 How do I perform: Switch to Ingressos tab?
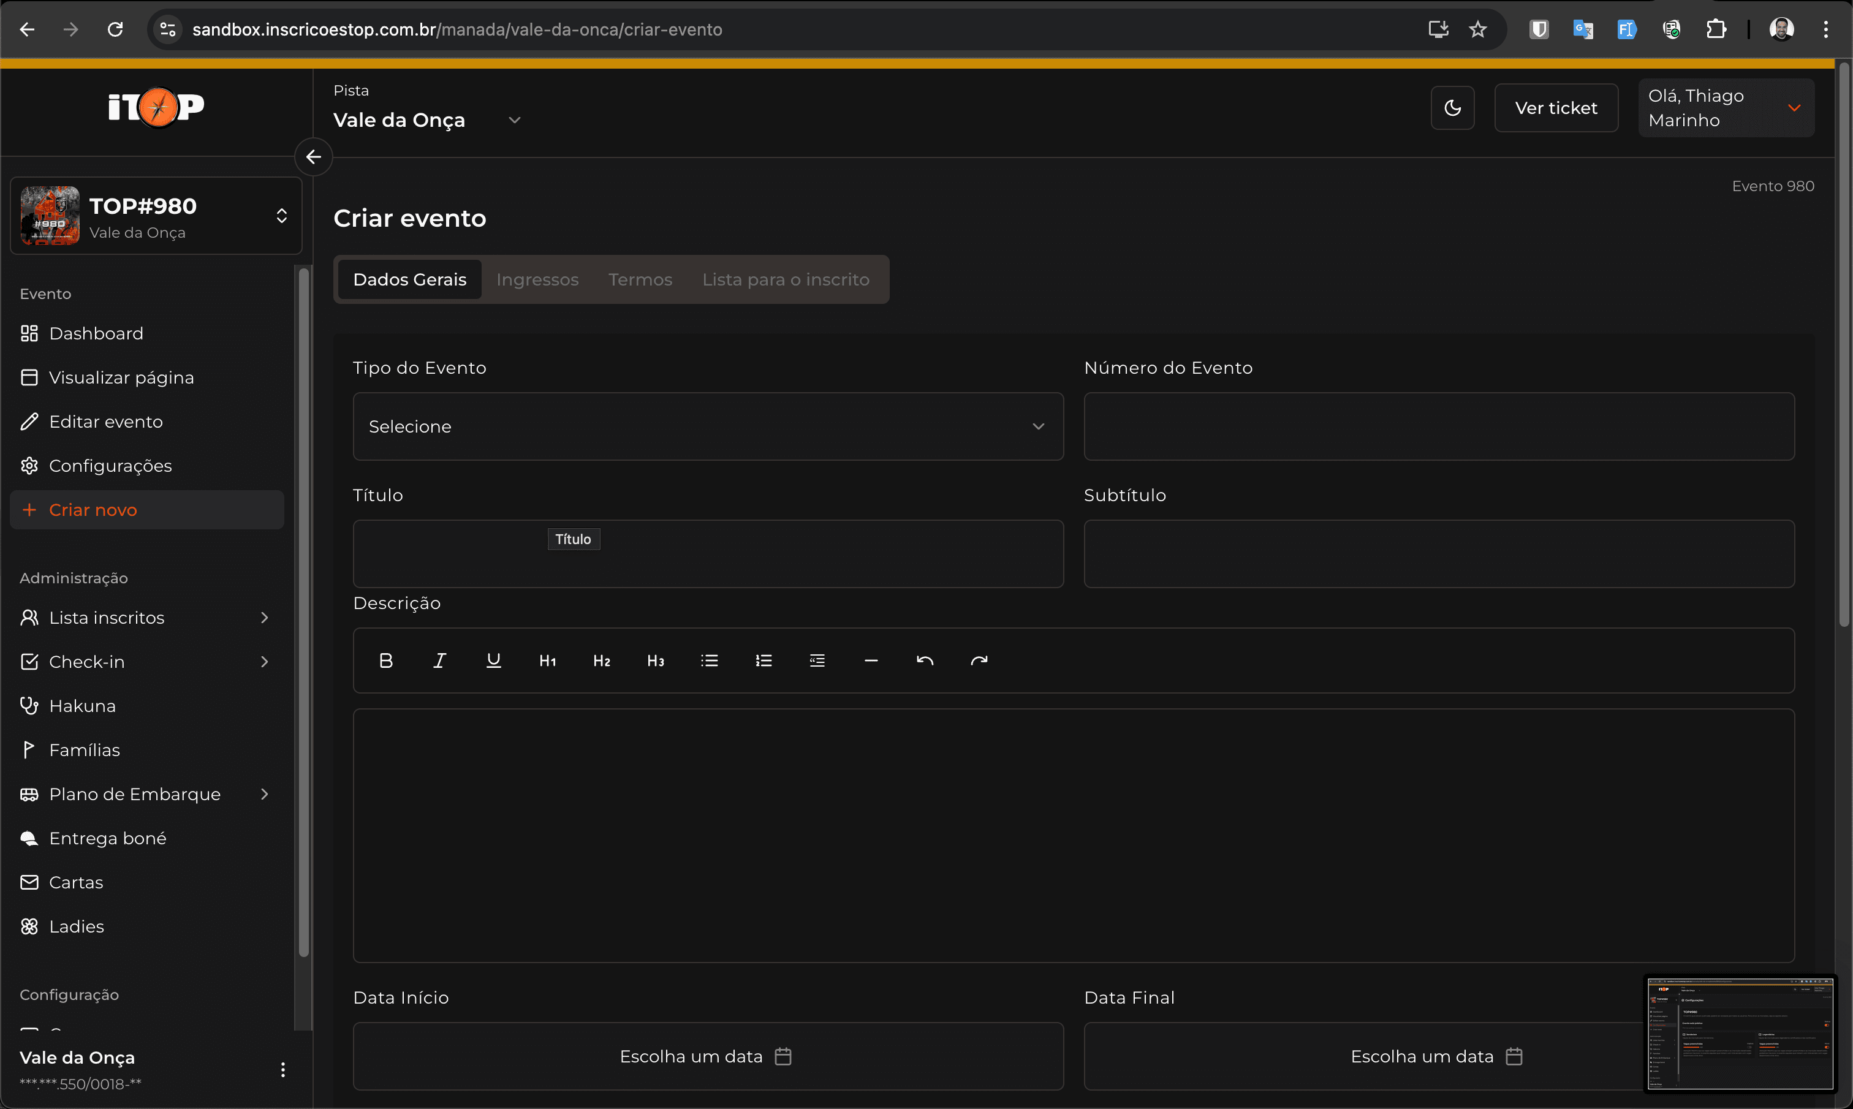[x=537, y=279]
